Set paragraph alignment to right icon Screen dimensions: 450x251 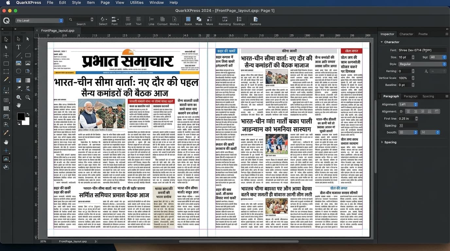(x=415, y=111)
